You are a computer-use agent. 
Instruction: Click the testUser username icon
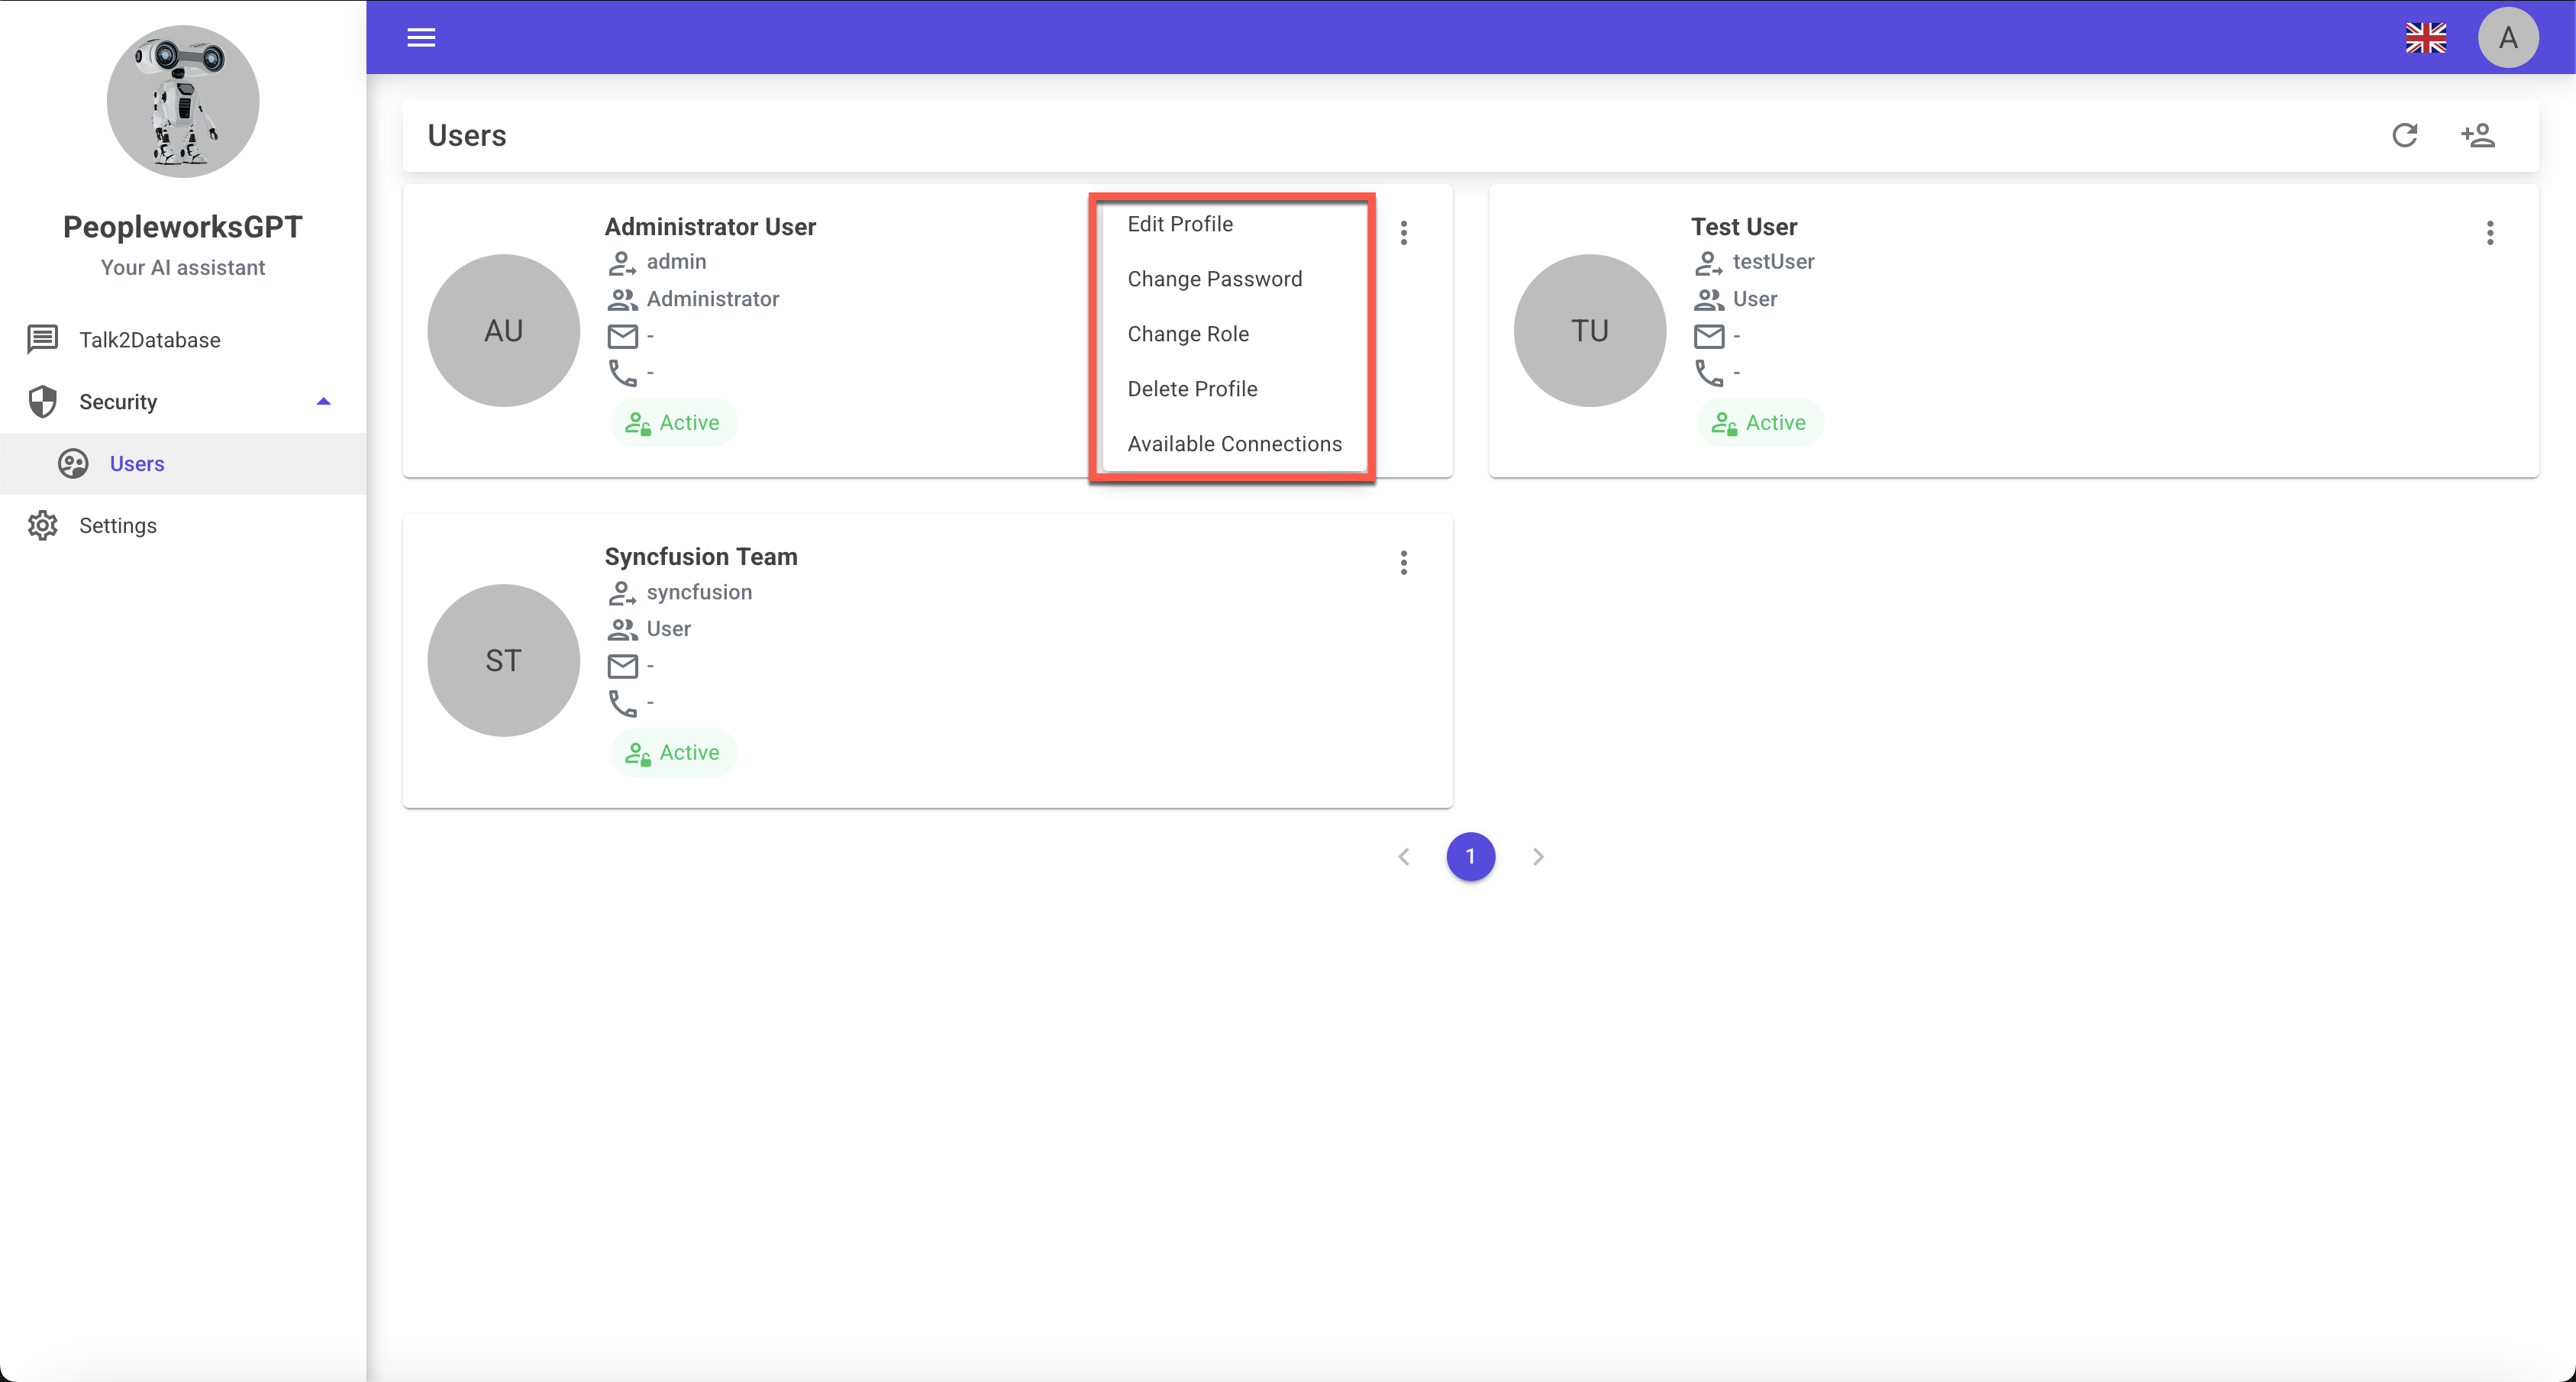click(1708, 263)
